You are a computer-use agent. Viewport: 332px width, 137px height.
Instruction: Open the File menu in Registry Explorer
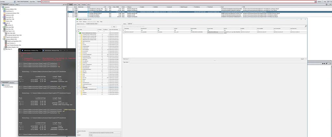[x=77, y=22]
